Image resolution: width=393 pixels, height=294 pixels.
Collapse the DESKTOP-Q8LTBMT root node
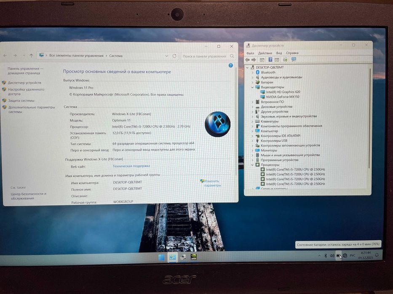[x=247, y=68]
